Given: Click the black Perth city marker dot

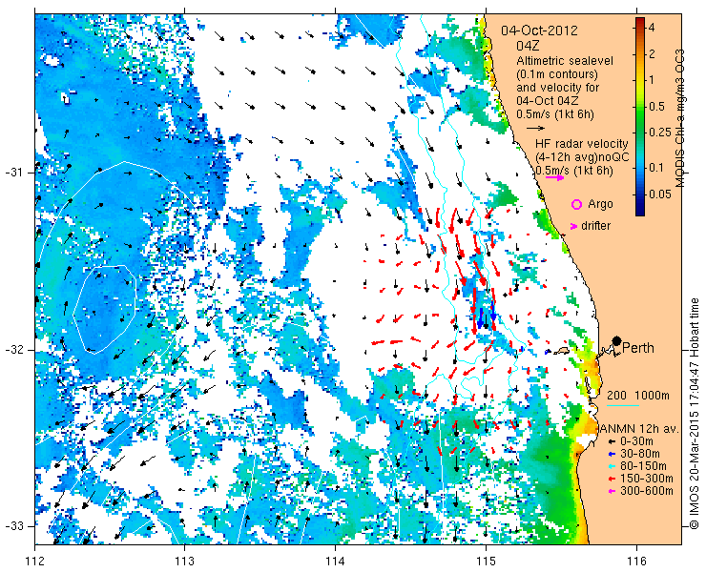Looking at the screenshot, I should pos(617,340).
